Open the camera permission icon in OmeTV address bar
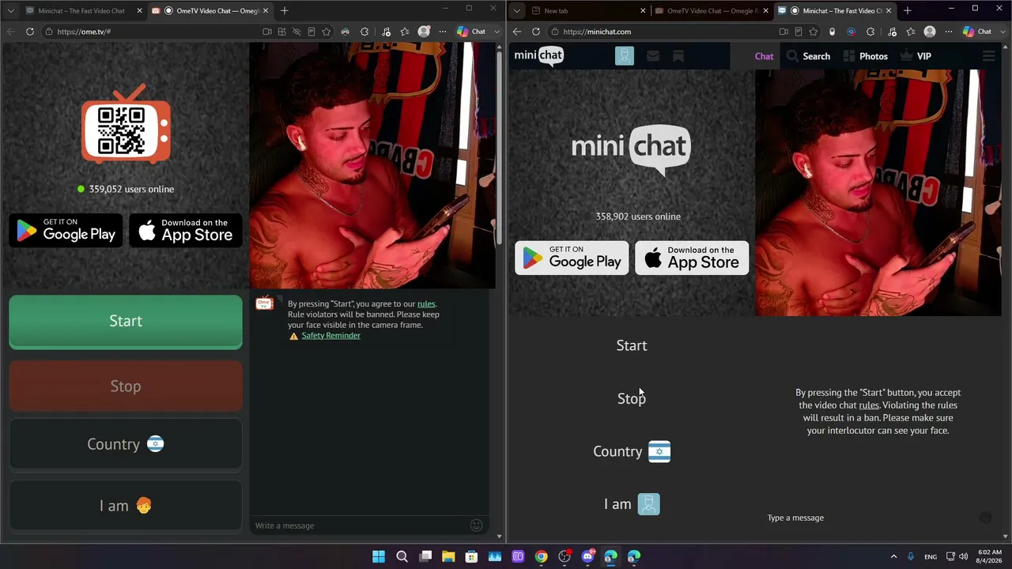Image resolution: width=1012 pixels, height=569 pixels. [267, 32]
